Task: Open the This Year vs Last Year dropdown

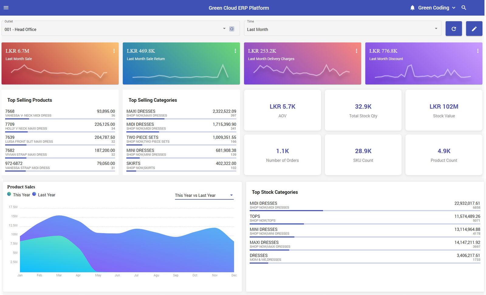Action: 204,195
